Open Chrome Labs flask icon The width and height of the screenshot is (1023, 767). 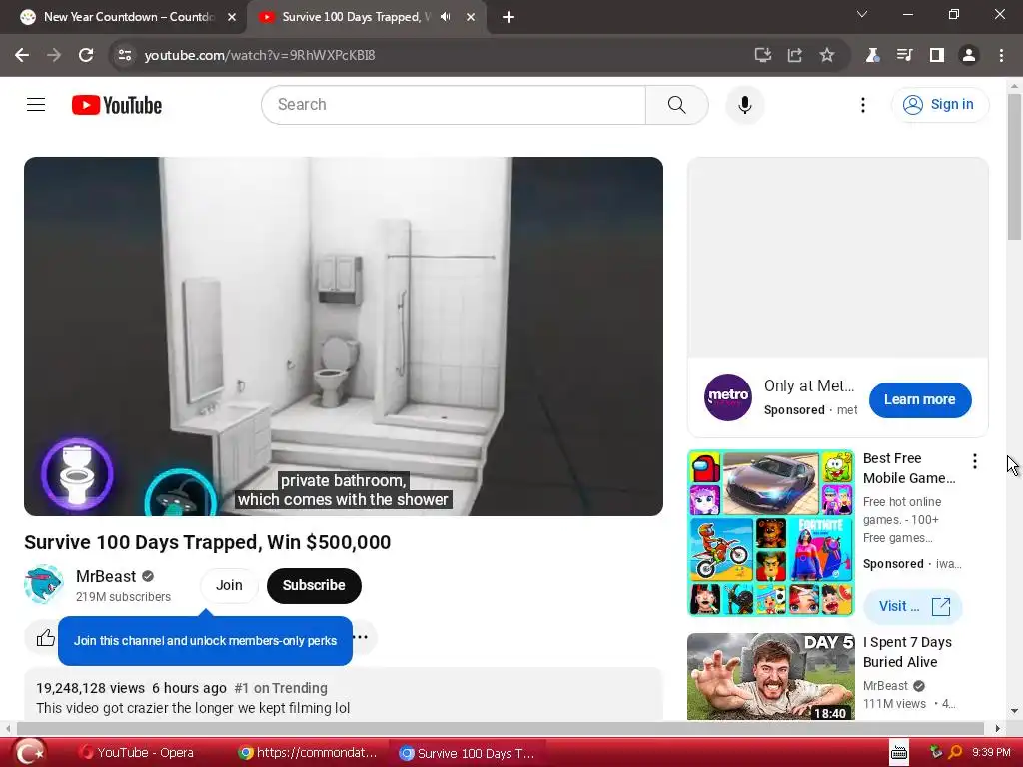872,56
